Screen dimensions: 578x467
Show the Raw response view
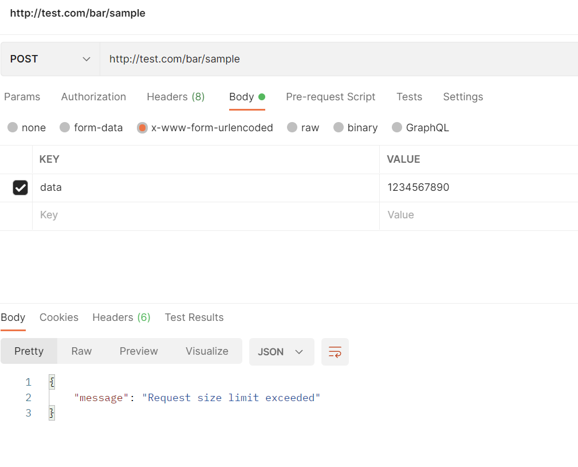[81, 351]
